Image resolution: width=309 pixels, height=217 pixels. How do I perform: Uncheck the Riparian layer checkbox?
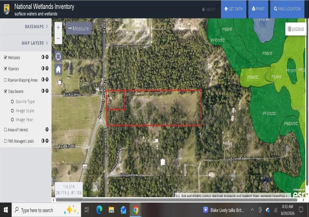(5, 68)
